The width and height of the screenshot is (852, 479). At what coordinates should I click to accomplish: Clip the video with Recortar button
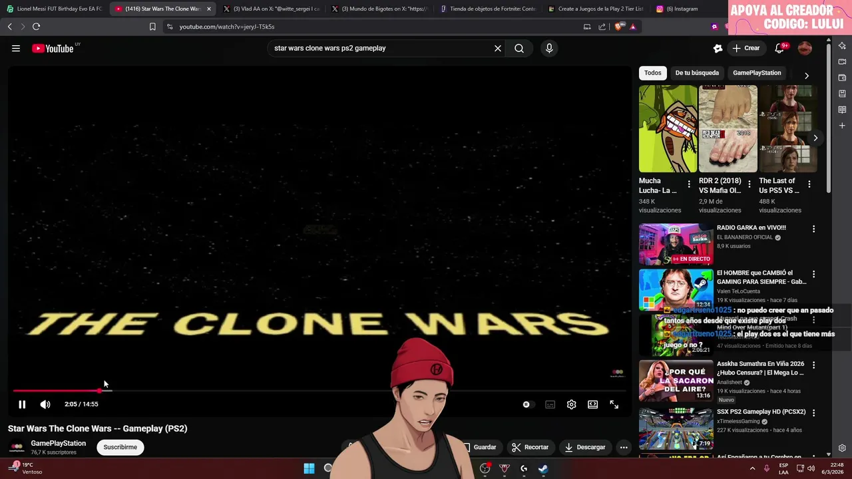click(x=530, y=447)
